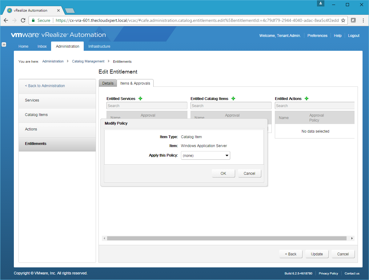The width and height of the screenshot is (369, 280).
Task: Open the Preferences link in header
Action: pyautogui.click(x=317, y=36)
